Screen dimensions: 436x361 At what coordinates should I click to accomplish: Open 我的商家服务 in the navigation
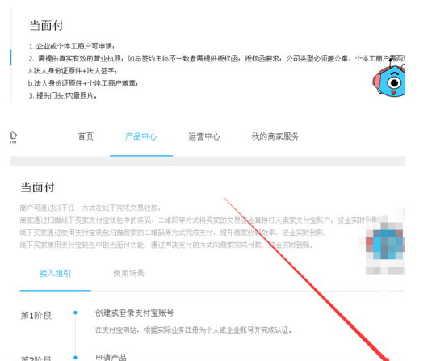[x=275, y=136]
